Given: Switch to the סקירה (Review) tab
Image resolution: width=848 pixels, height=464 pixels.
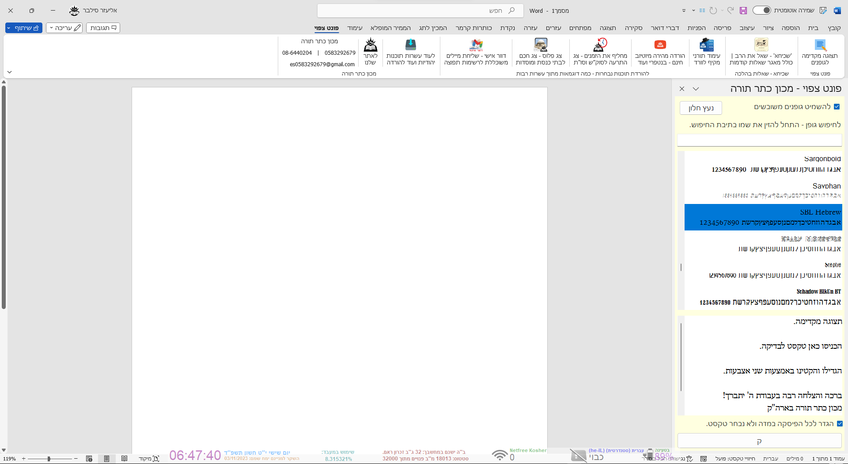Looking at the screenshot, I should [x=633, y=28].
